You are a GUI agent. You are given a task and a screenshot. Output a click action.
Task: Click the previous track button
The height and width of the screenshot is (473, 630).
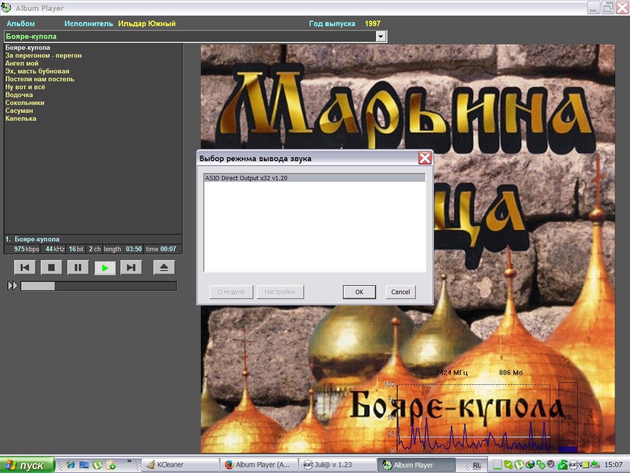25,268
